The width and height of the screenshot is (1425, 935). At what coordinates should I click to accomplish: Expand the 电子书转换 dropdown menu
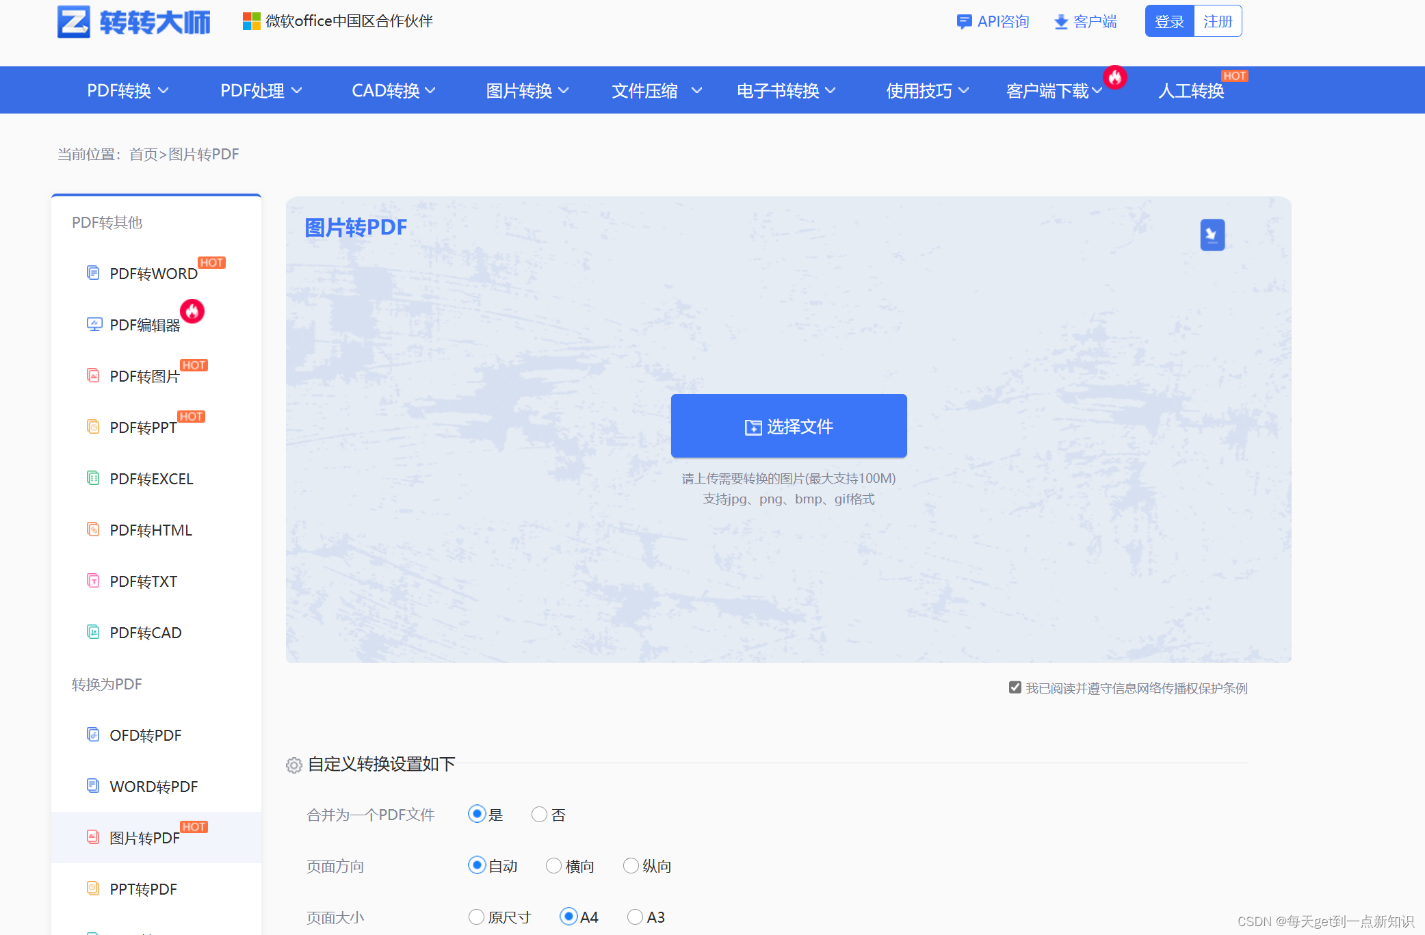click(786, 90)
